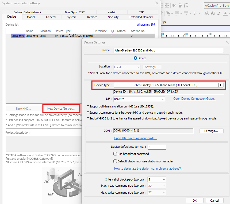230x204 pixels.
Task: Click the make same size icon in toolbar
Action: (167, 6)
